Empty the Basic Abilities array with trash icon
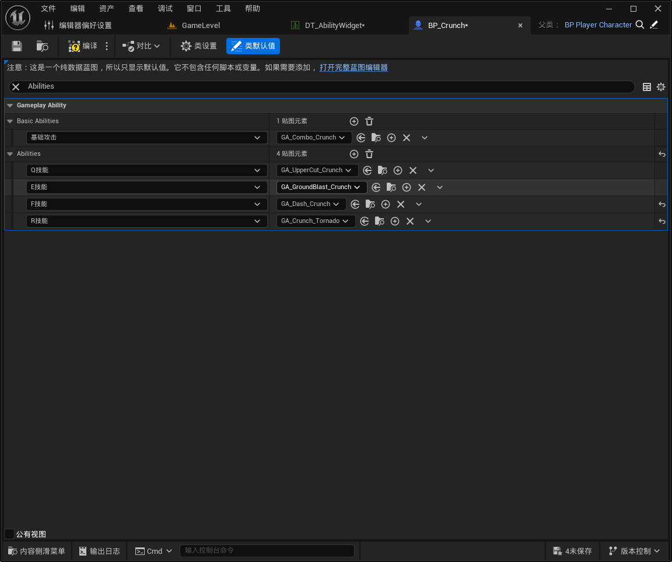This screenshot has width=672, height=562. click(369, 121)
